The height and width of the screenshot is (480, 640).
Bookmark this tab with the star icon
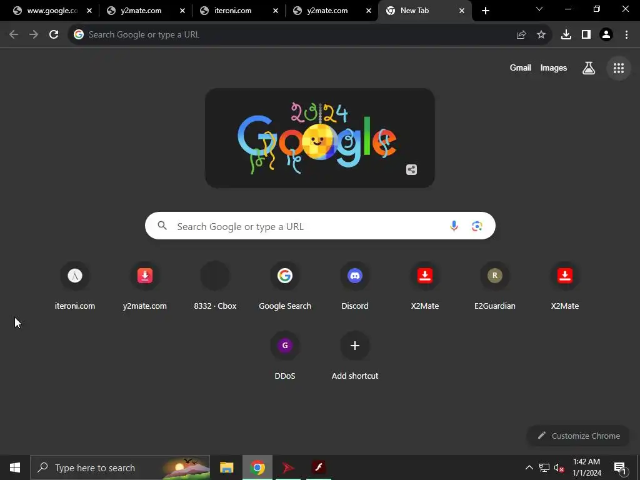541,35
